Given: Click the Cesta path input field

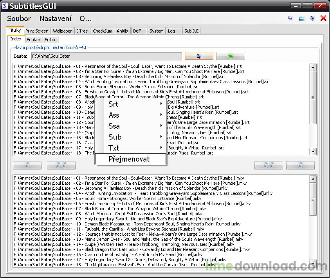Looking at the screenshot, I should (x=106, y=56).
